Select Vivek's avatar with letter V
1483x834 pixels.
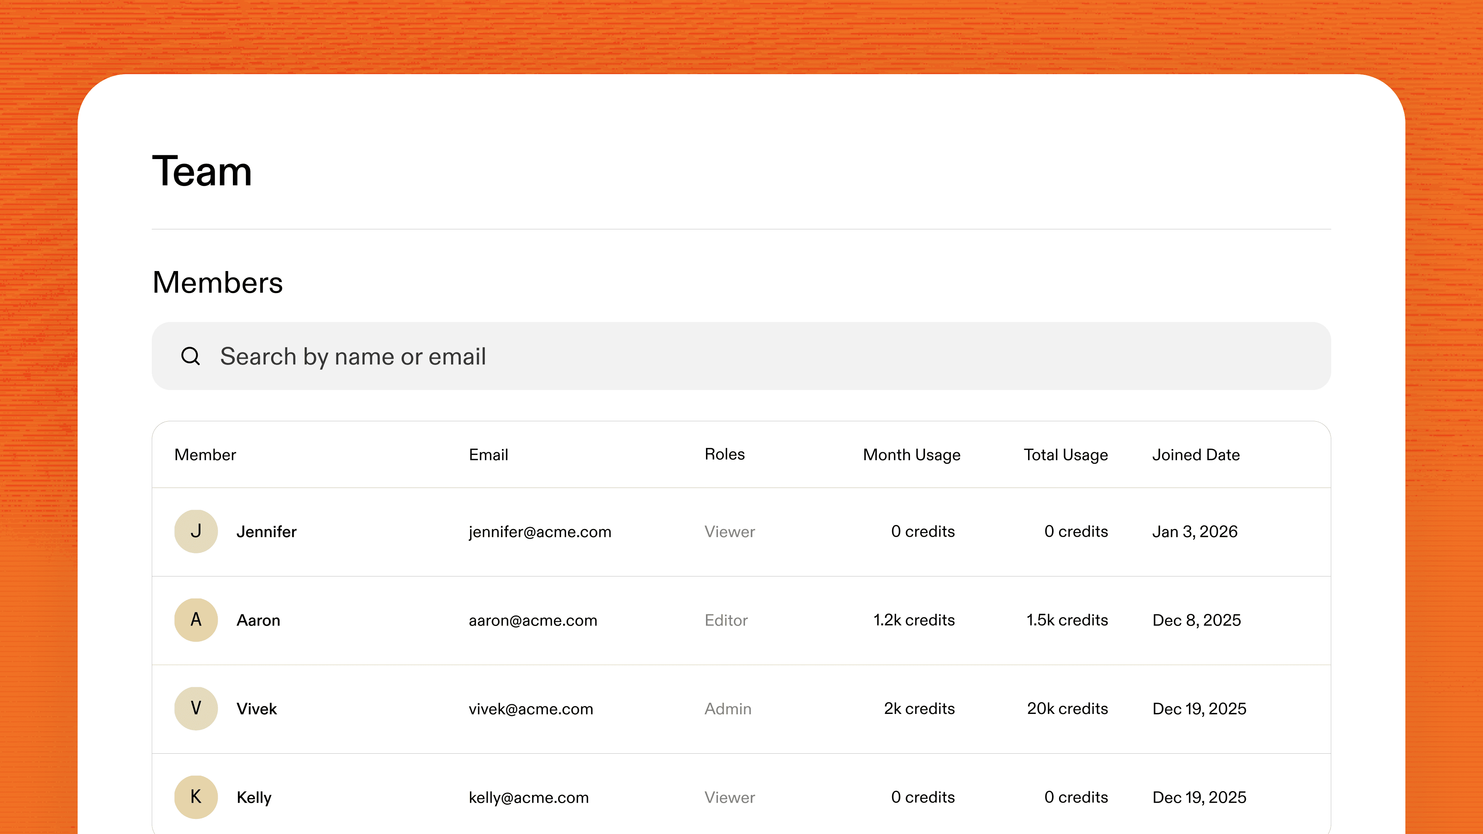(x=196, y=709)
